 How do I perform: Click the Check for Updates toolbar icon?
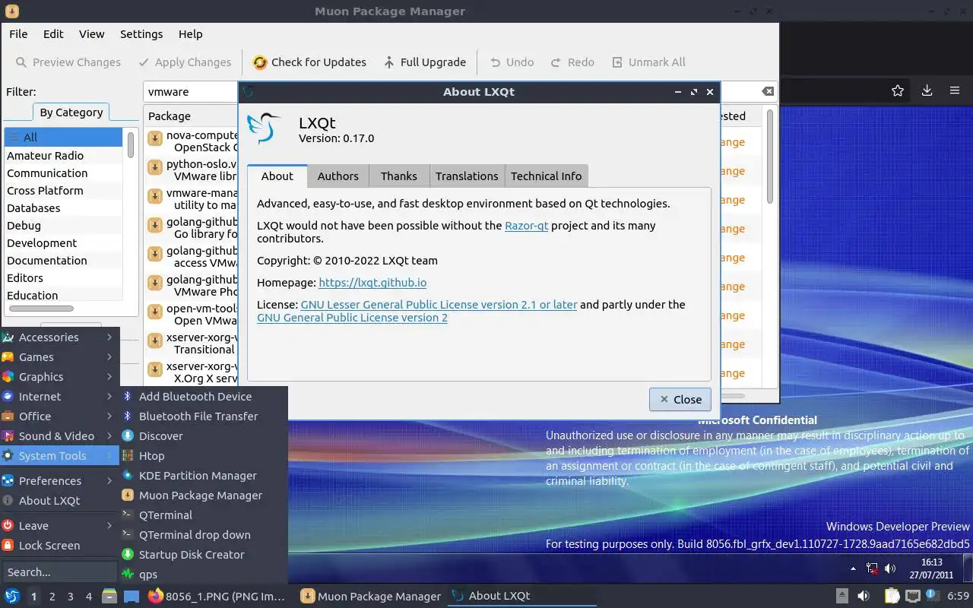[260, 62]
